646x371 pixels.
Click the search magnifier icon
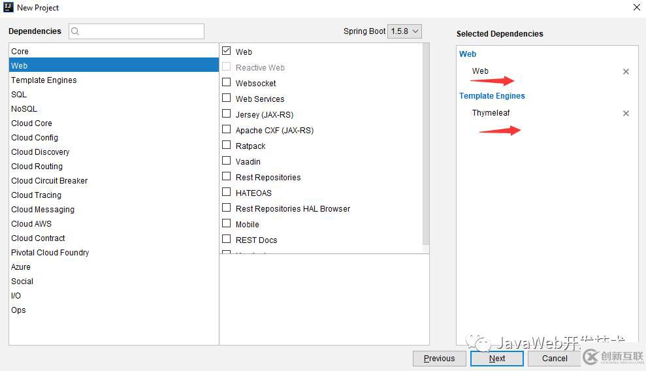coord(75,31)
